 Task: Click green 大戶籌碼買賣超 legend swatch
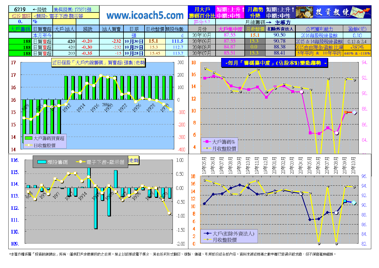[x=29, y=138]
